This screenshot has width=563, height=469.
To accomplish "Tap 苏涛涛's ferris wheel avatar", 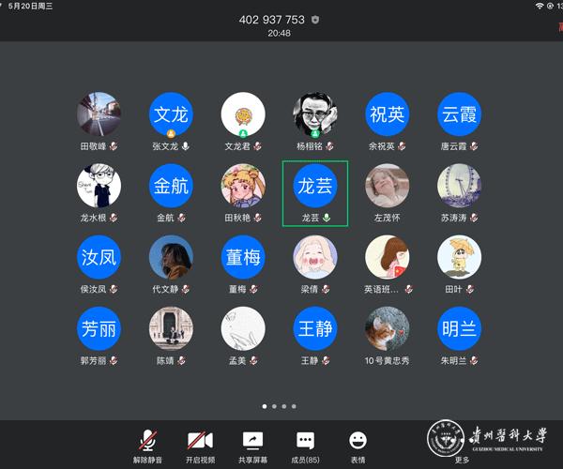I will click(460, 186).
